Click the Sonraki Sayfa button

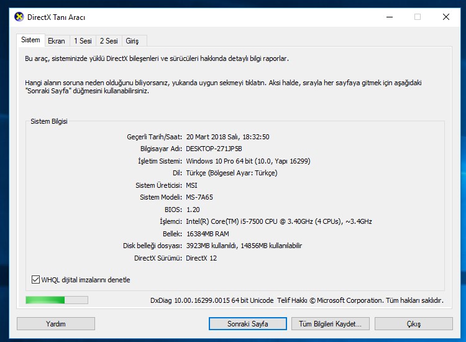pyautogui.click(x=247, y=324)
